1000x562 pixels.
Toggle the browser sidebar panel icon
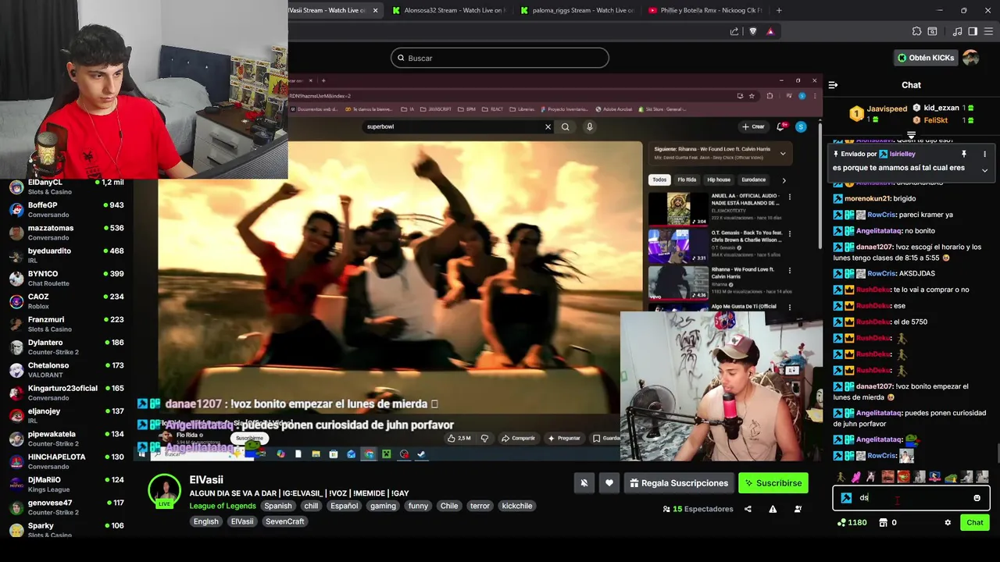coord(973,31)
